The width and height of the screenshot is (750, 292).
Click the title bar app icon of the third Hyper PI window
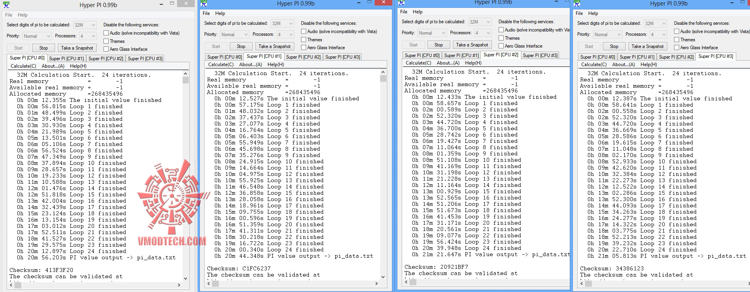(x=401, y=2)
